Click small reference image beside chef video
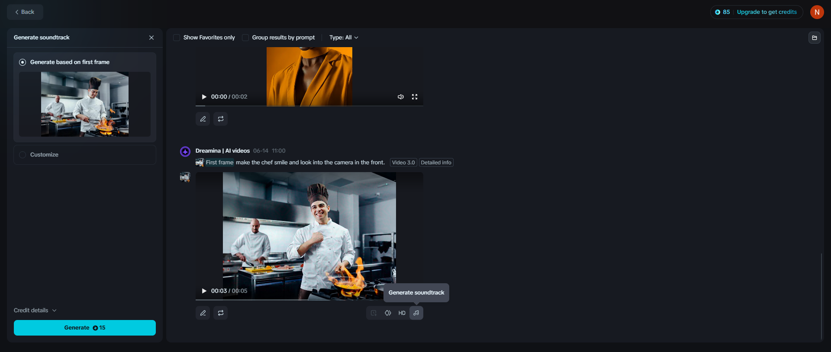This screenshot has width=831, height=352. click(185, 177)
